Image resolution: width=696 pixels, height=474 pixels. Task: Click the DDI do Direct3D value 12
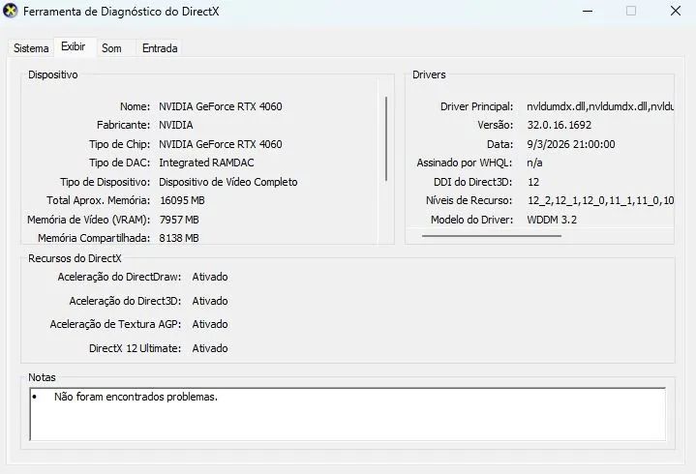click(533, 182)
